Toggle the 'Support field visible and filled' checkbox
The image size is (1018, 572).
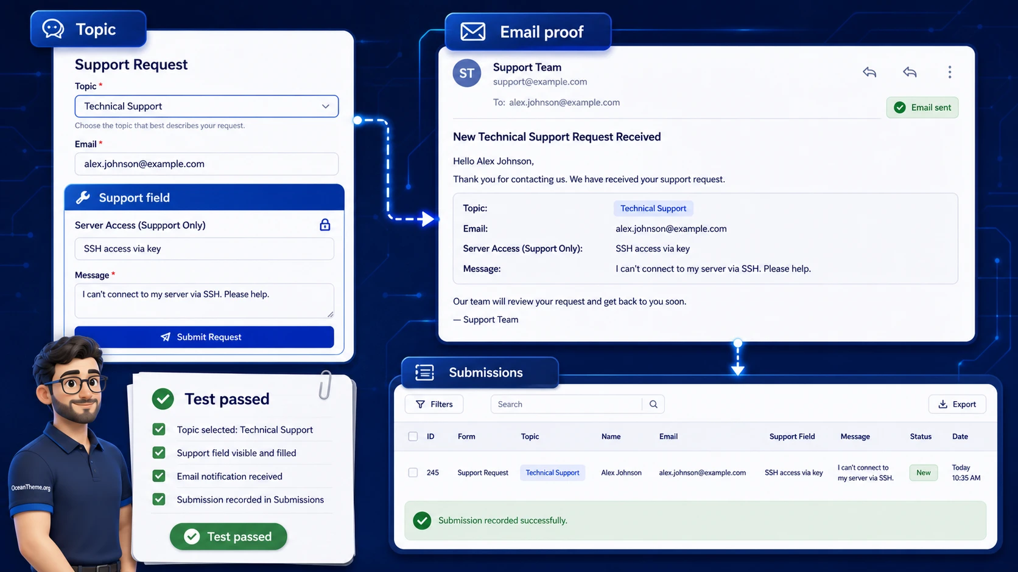point(159,453)
